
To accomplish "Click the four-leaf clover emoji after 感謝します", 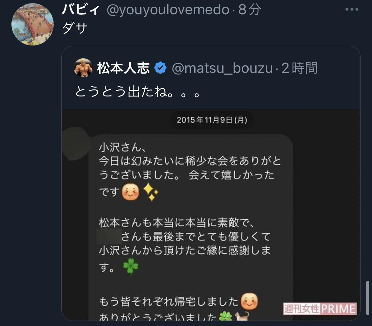I will point(131,266).
